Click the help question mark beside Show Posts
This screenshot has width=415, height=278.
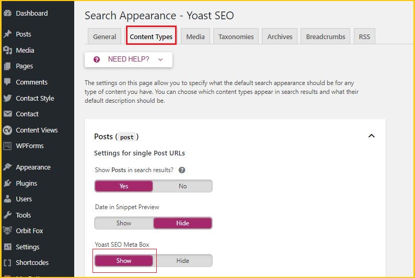(182, 170)
